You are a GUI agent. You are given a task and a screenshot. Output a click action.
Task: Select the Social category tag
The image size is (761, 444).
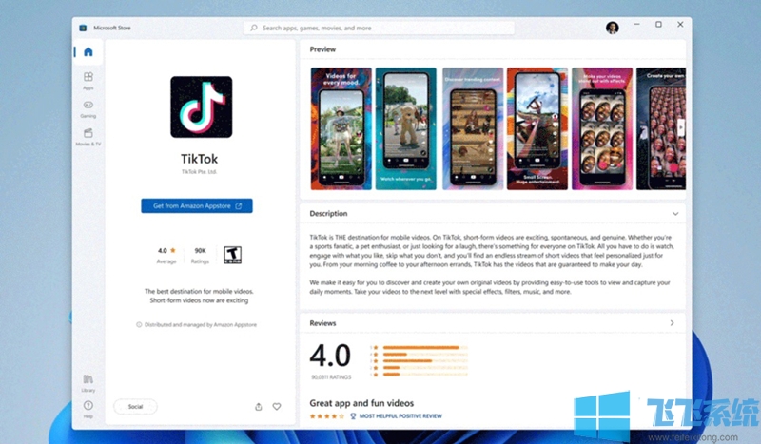(135, 406)
